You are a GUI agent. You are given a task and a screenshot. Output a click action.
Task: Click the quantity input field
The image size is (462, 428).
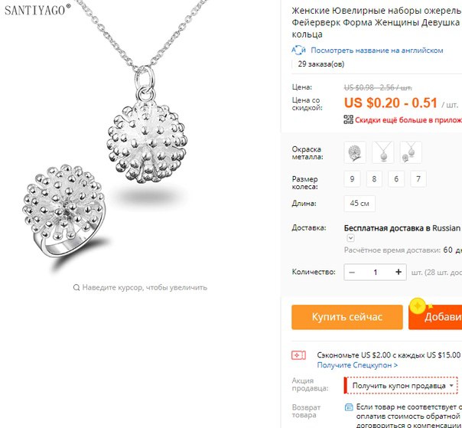tap(375, 272)
